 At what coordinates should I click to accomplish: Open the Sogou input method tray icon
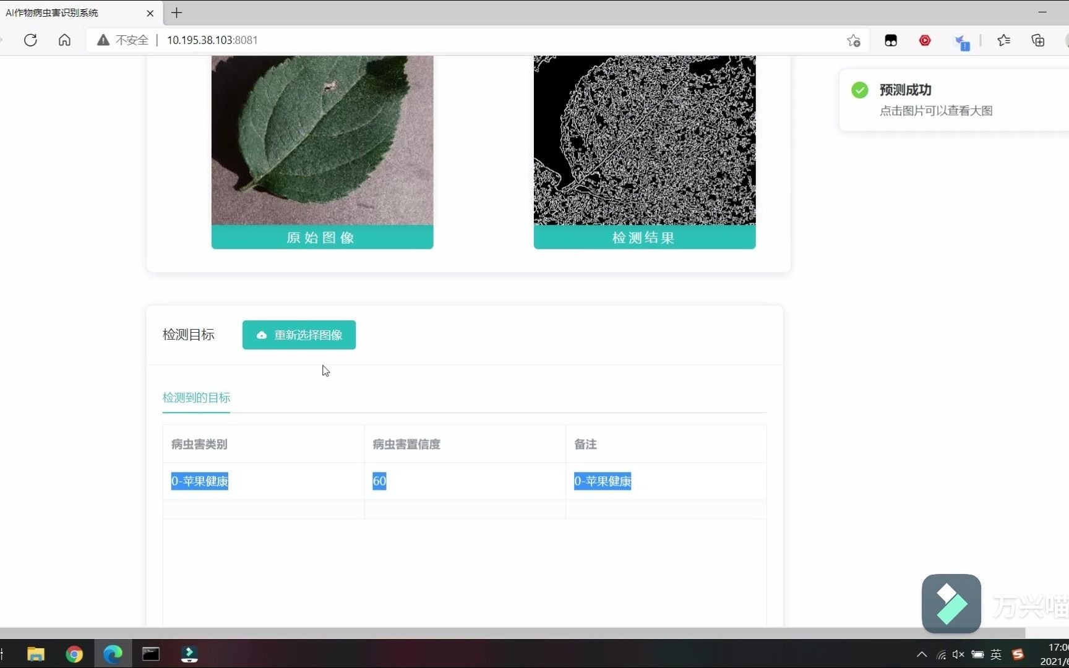1018,654
